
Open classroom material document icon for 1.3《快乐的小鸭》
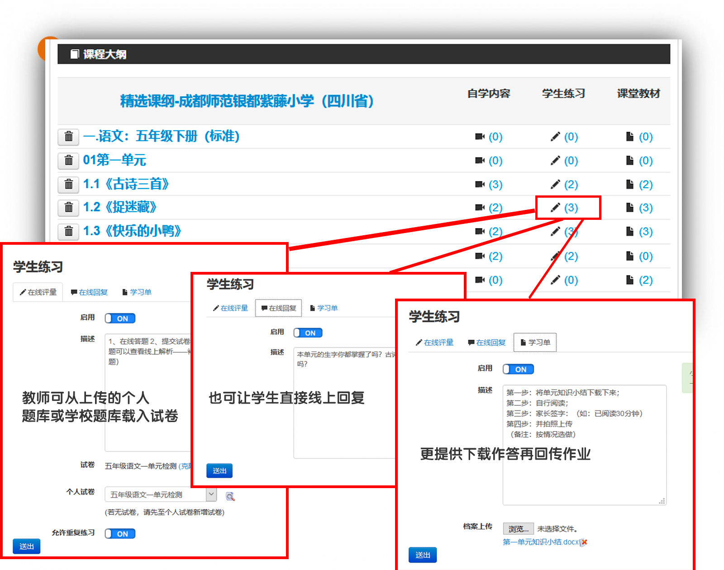(629, 232)
